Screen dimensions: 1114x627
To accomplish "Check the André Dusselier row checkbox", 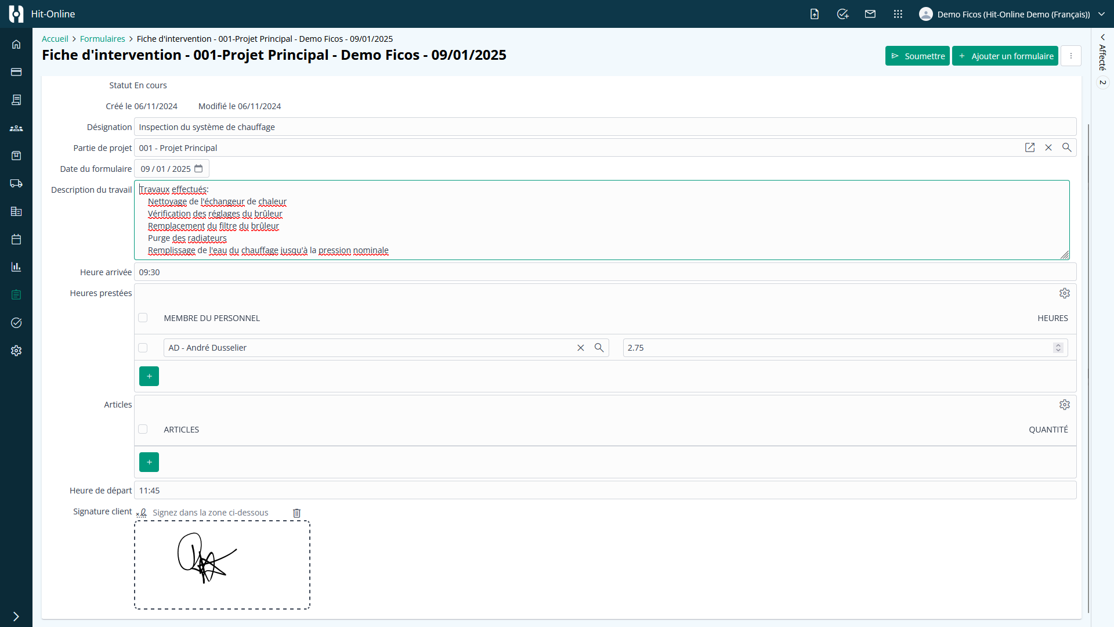I will coord(143,348).
